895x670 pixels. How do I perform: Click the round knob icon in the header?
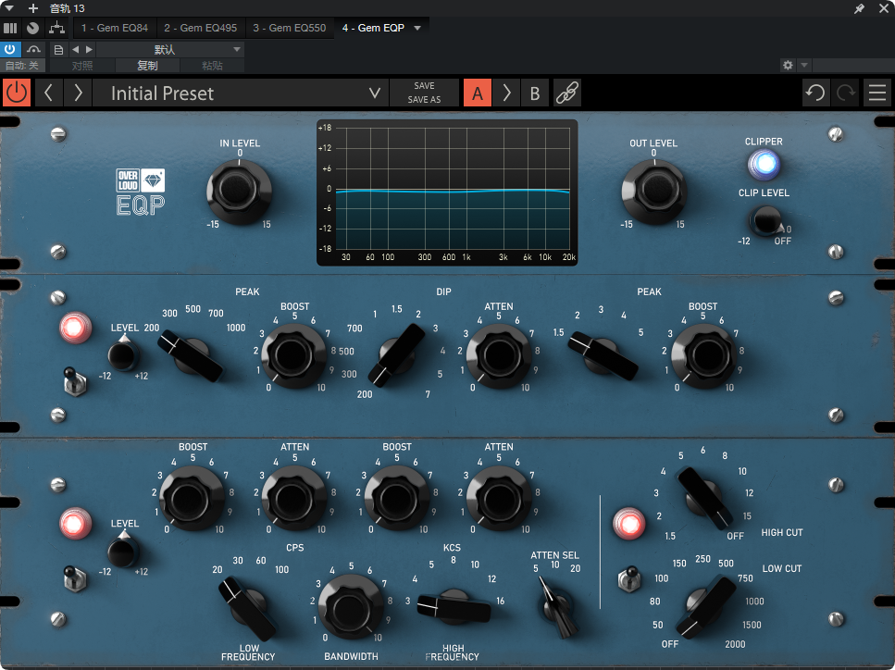[x=33, y=28]
